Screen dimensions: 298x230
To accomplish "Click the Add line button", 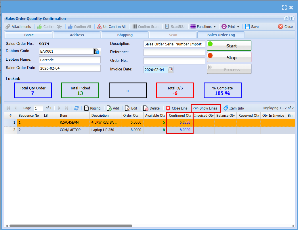I will pyautogui.click(x=113, y=108).
